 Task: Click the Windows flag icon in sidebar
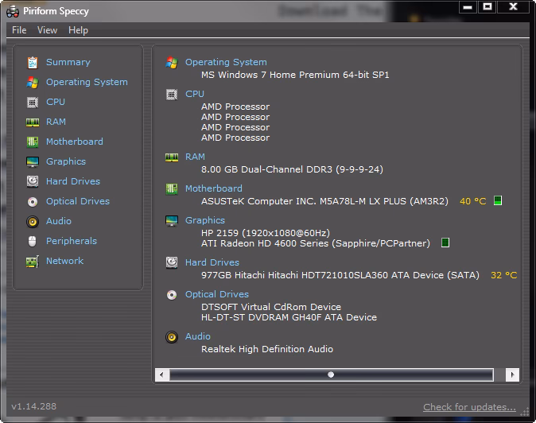pos(33,83)
